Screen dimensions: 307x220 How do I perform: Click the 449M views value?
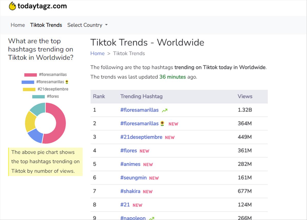click(245, 137)
